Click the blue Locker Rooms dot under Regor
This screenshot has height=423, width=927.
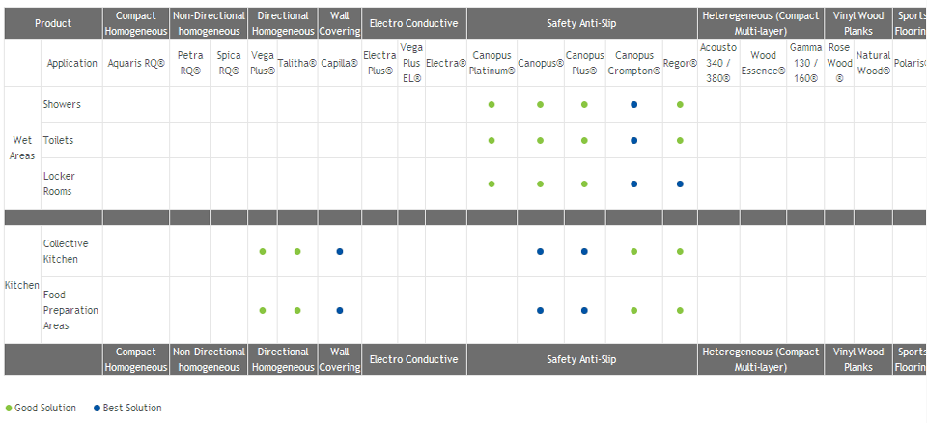[x=680, y=184]
